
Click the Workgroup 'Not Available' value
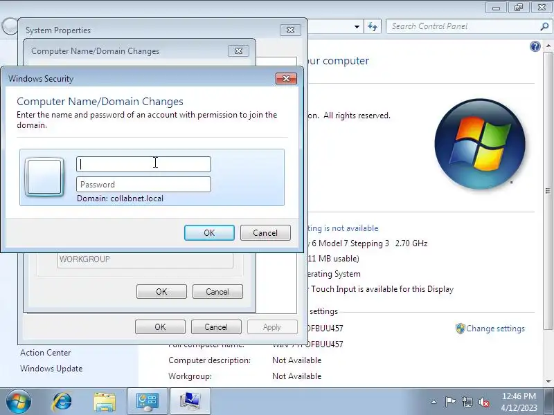point(297,376)
